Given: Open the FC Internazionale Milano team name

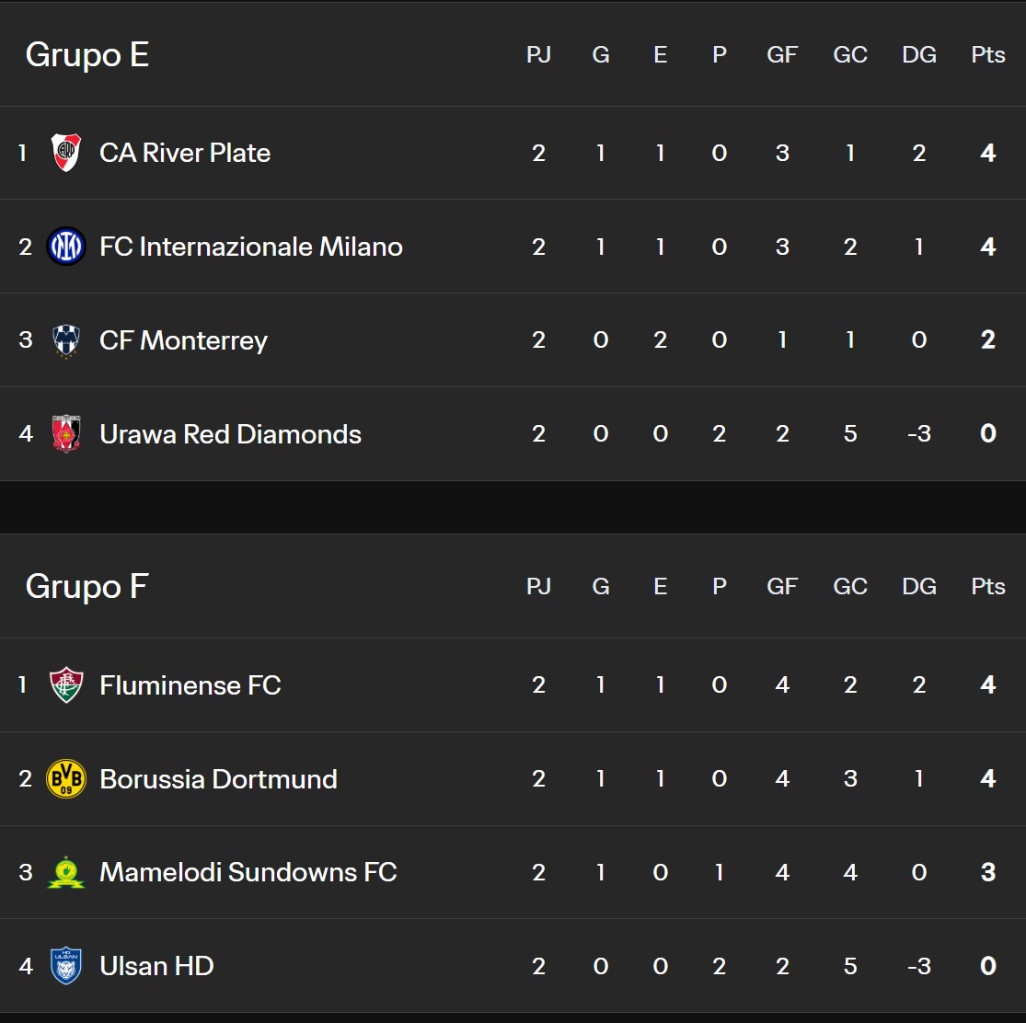Looking at the screenshot, I should (x=251, y=247).
